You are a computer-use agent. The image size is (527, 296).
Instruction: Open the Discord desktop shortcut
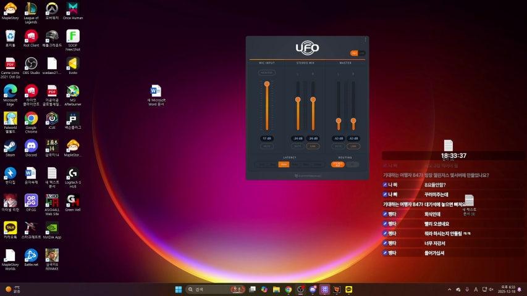[x=31, y=146]
